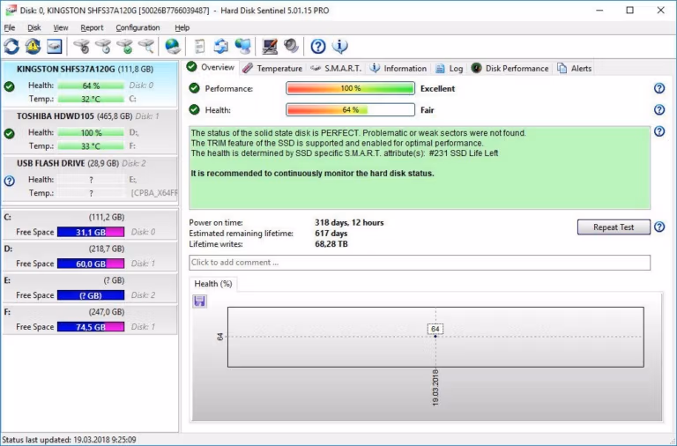Click the disk with clock toolbar icon
This screenshot has width=677, height=446.
pos(103,46)
